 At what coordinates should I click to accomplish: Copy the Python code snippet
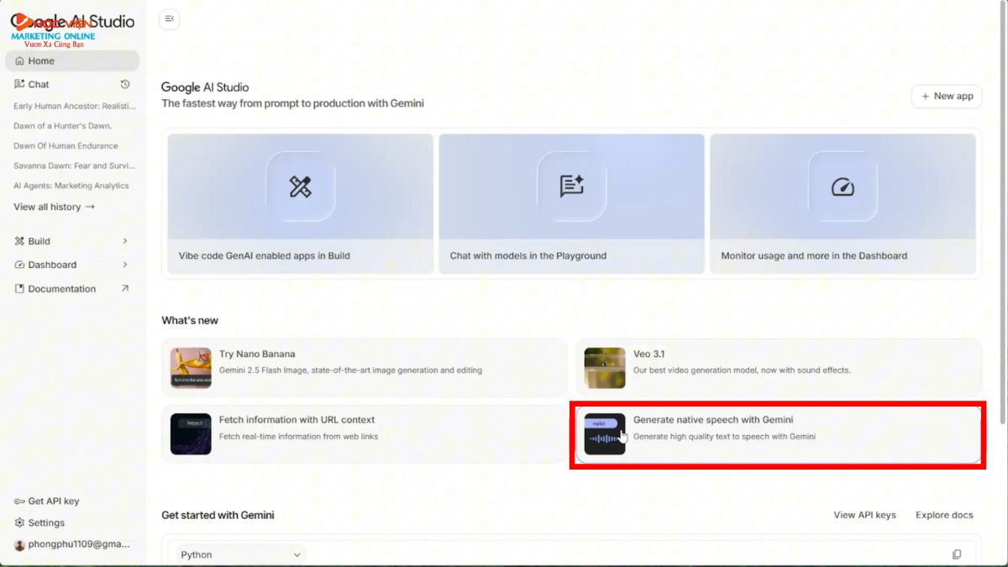pos(957,554)
